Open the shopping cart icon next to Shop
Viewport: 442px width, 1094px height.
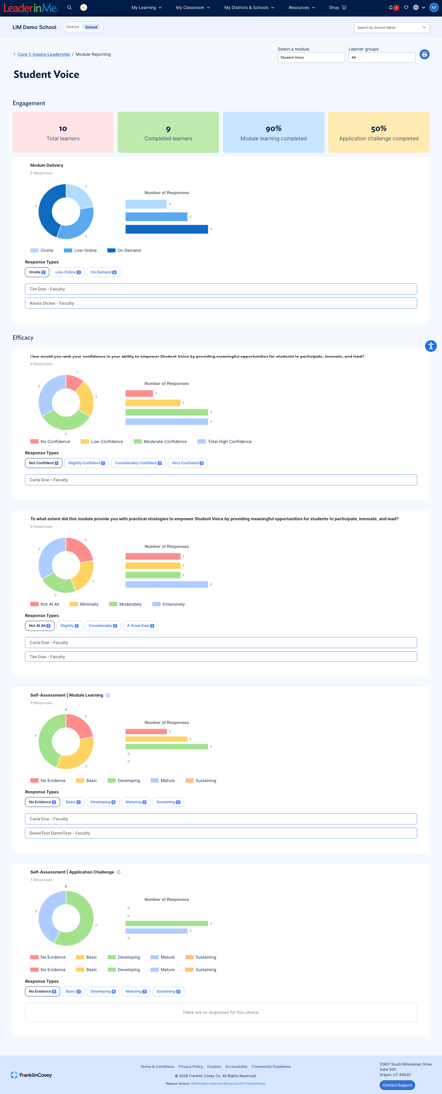(x=344, y=7)
